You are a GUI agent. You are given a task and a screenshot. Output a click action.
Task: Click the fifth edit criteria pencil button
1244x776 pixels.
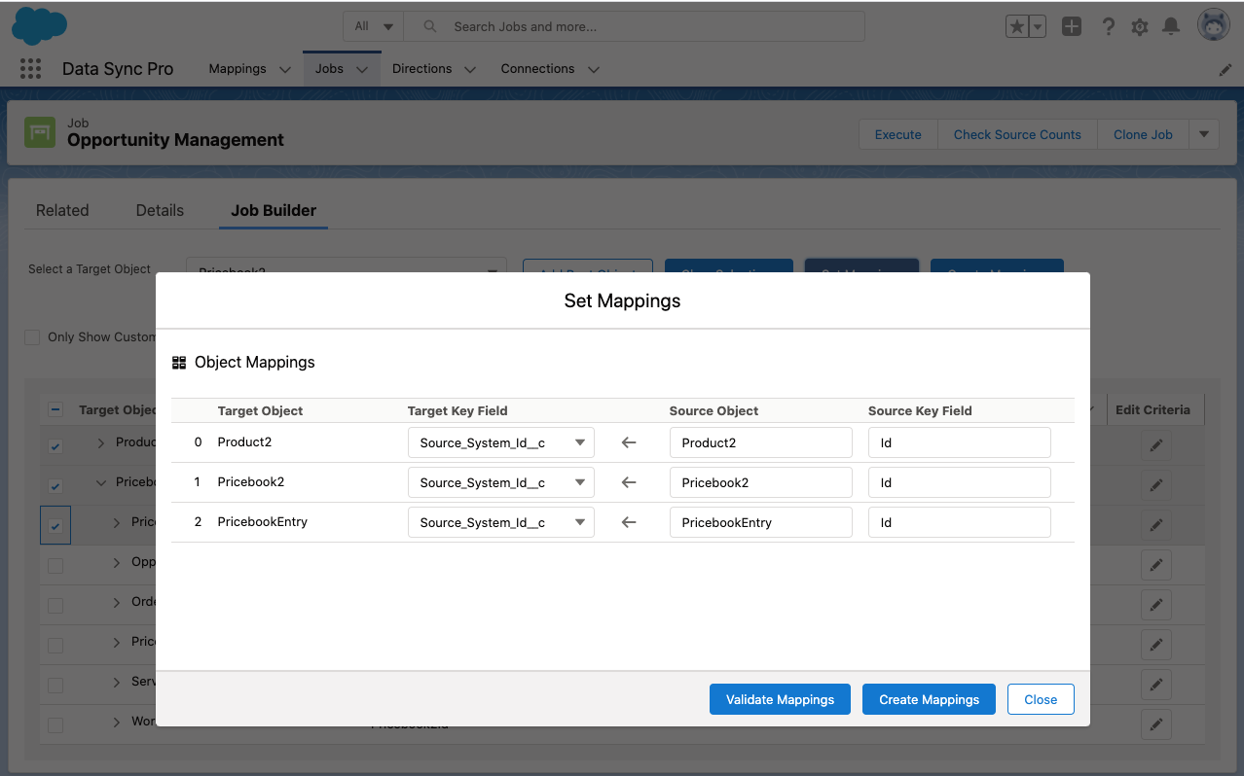coord(1155,605)
